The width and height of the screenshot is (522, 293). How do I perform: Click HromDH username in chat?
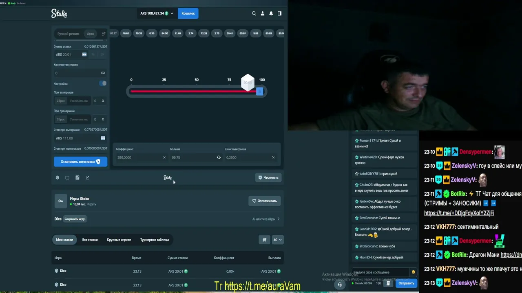[x=365, y=258]
